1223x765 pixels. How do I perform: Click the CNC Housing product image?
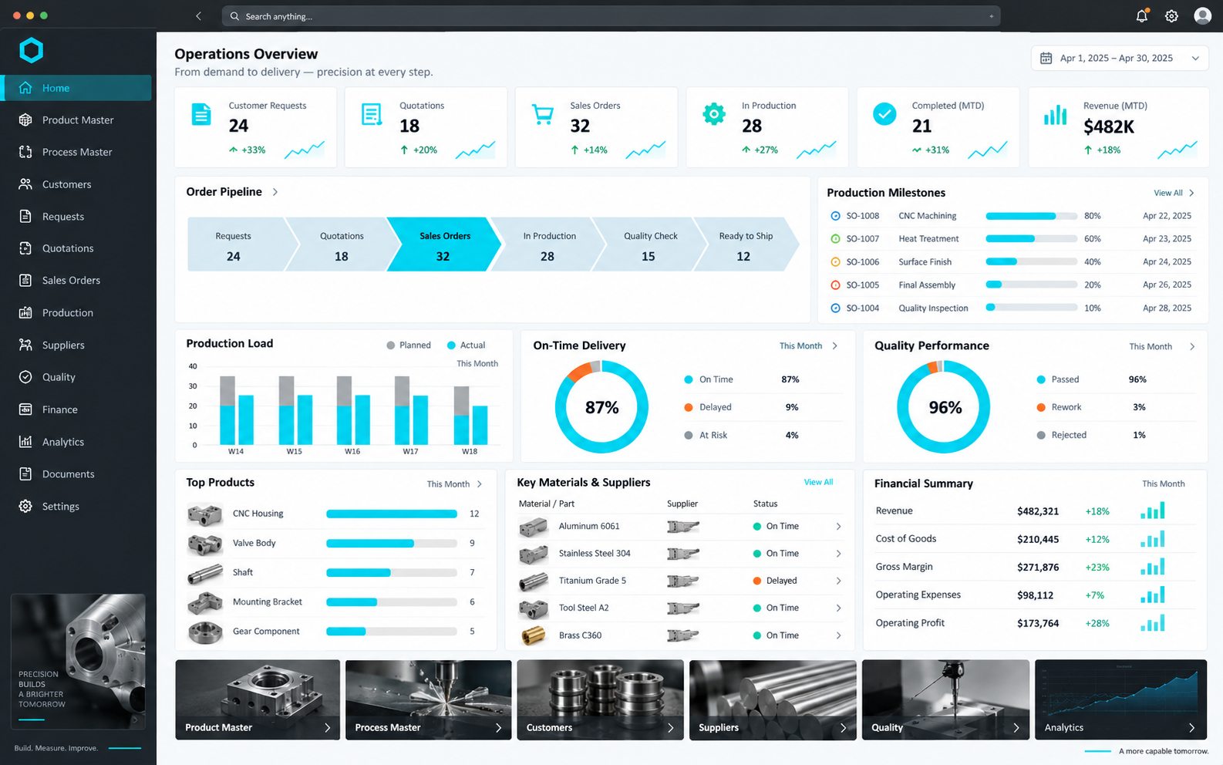[205, 514]
